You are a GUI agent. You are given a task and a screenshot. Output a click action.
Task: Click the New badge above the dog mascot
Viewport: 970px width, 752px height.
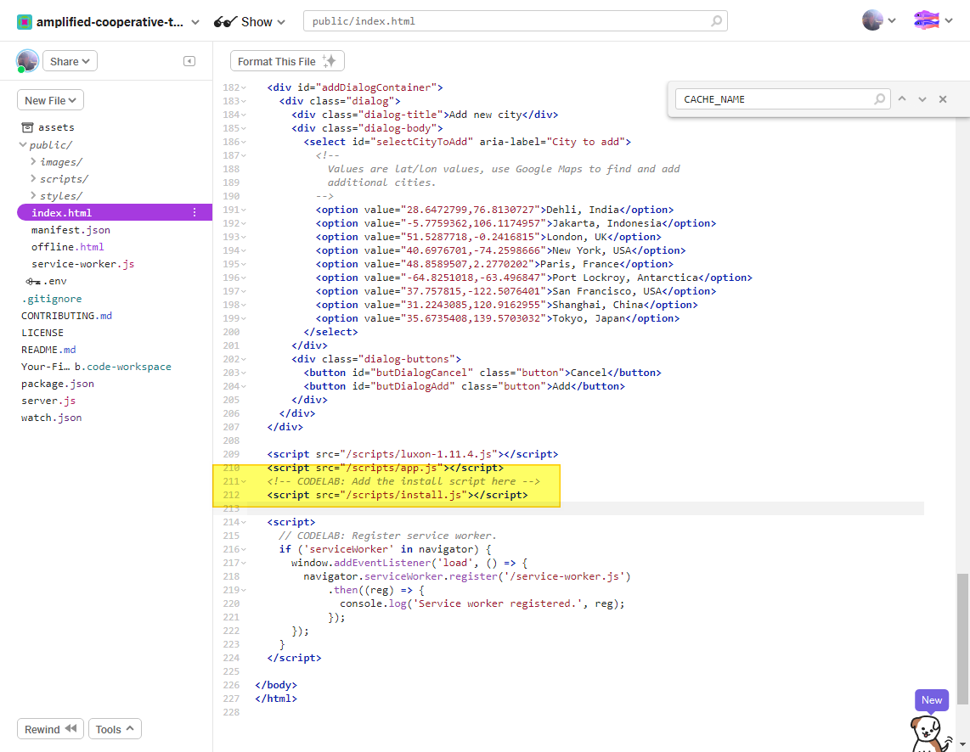931,700
